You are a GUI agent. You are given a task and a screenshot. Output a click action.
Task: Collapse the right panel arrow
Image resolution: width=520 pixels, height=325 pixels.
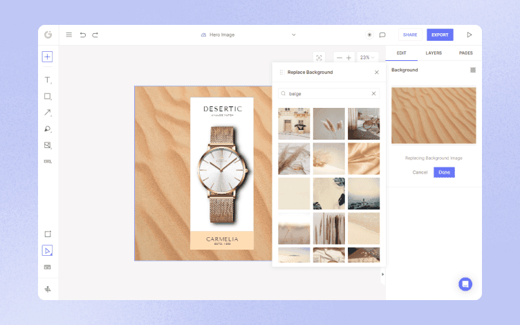tap(382, 275)
